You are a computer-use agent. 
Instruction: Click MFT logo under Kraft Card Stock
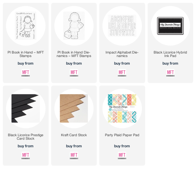[74, 156]
